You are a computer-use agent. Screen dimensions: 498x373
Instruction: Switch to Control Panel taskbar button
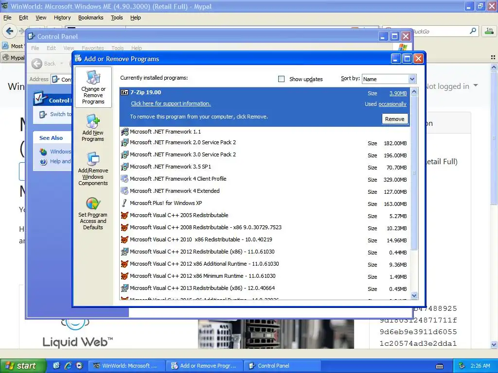click(283, 366)
